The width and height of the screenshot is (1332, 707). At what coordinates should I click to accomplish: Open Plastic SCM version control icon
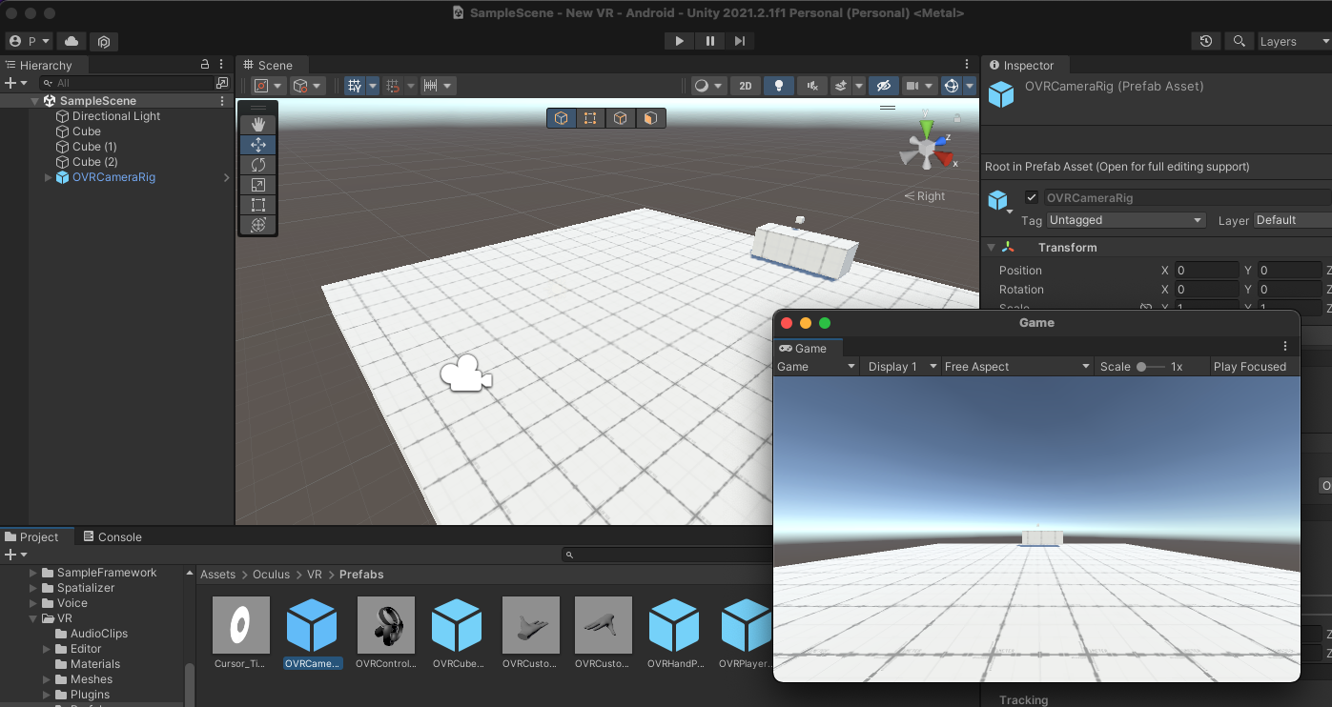[104, 41]
